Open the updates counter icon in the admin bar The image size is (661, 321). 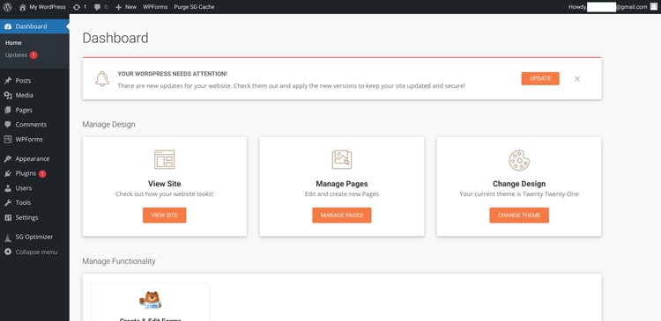click(77, 7)
